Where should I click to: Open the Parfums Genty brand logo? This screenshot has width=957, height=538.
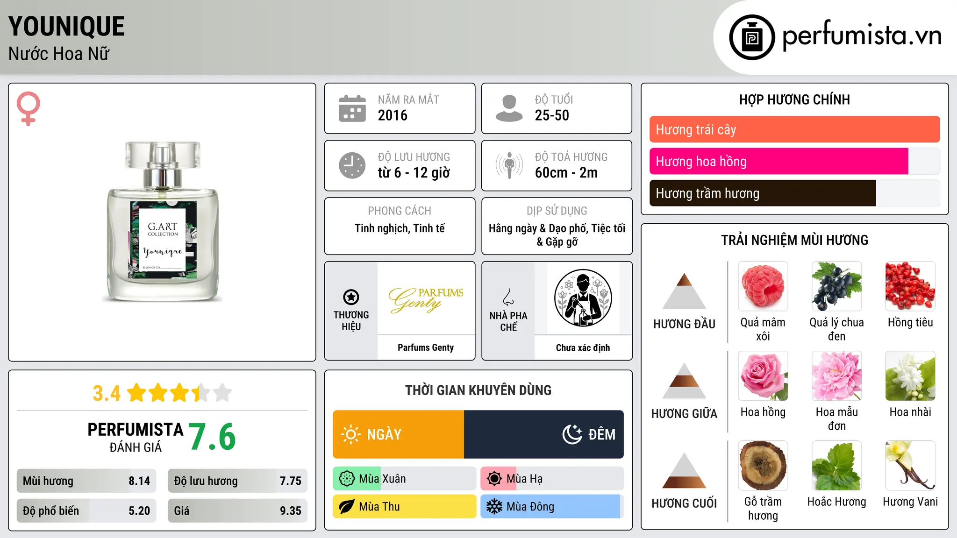click(x=426, y=299)
